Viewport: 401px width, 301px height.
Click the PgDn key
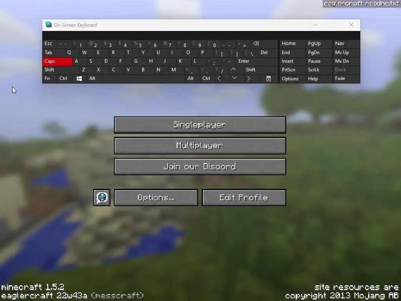click(319, 53)
